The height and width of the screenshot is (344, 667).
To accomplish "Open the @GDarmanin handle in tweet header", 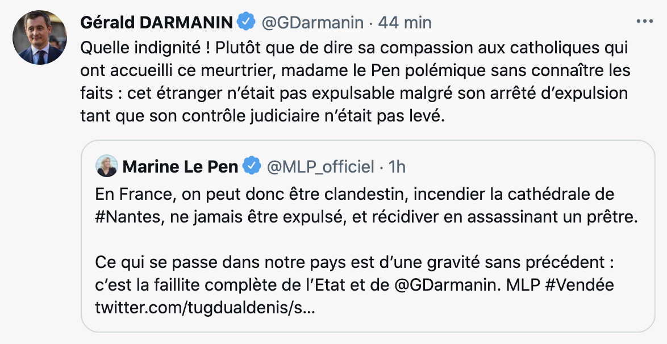I will tap(312, 23).
